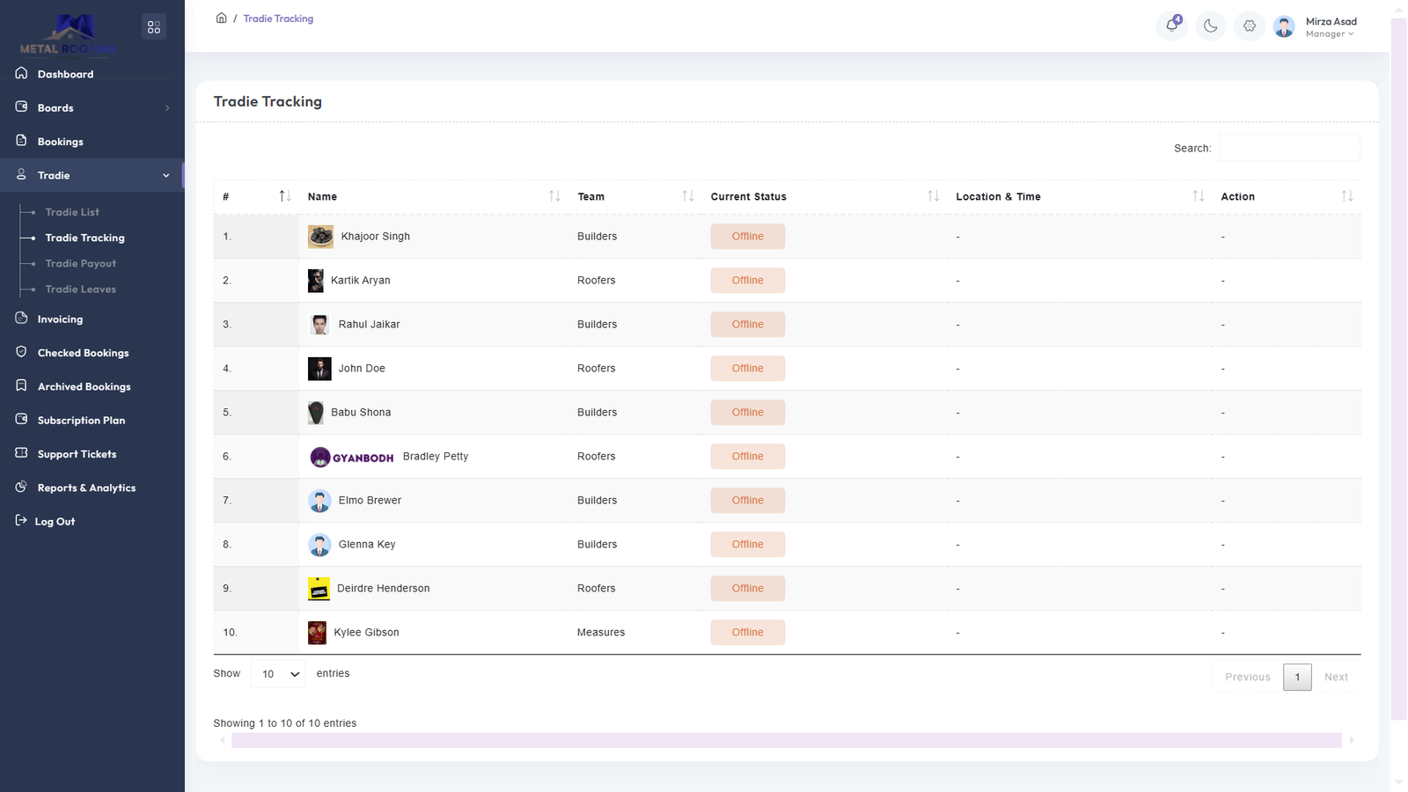Expand the Boards sidebar menu

point(92,108)
